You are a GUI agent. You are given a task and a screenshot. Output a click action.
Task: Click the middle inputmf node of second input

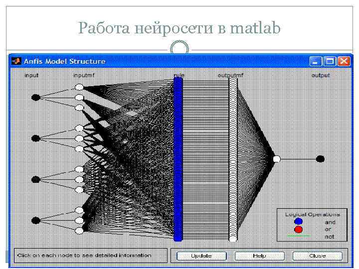(x=79, y=138)
